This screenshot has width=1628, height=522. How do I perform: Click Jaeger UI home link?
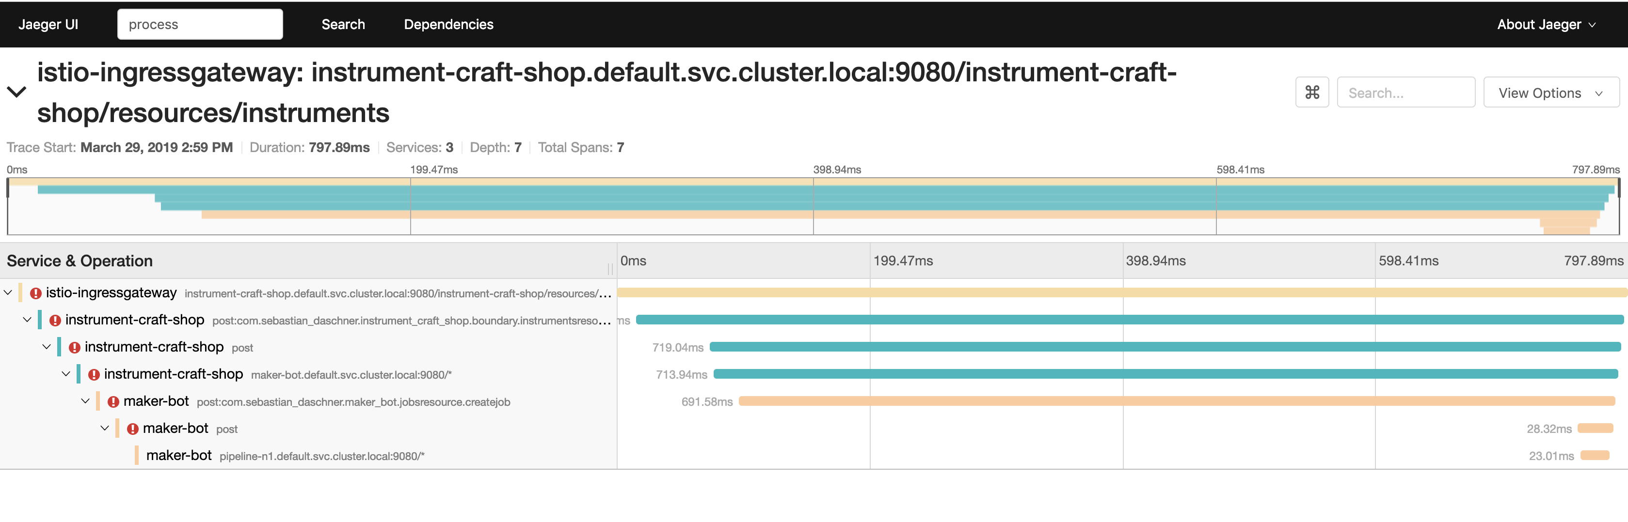(x=48, y=25)
